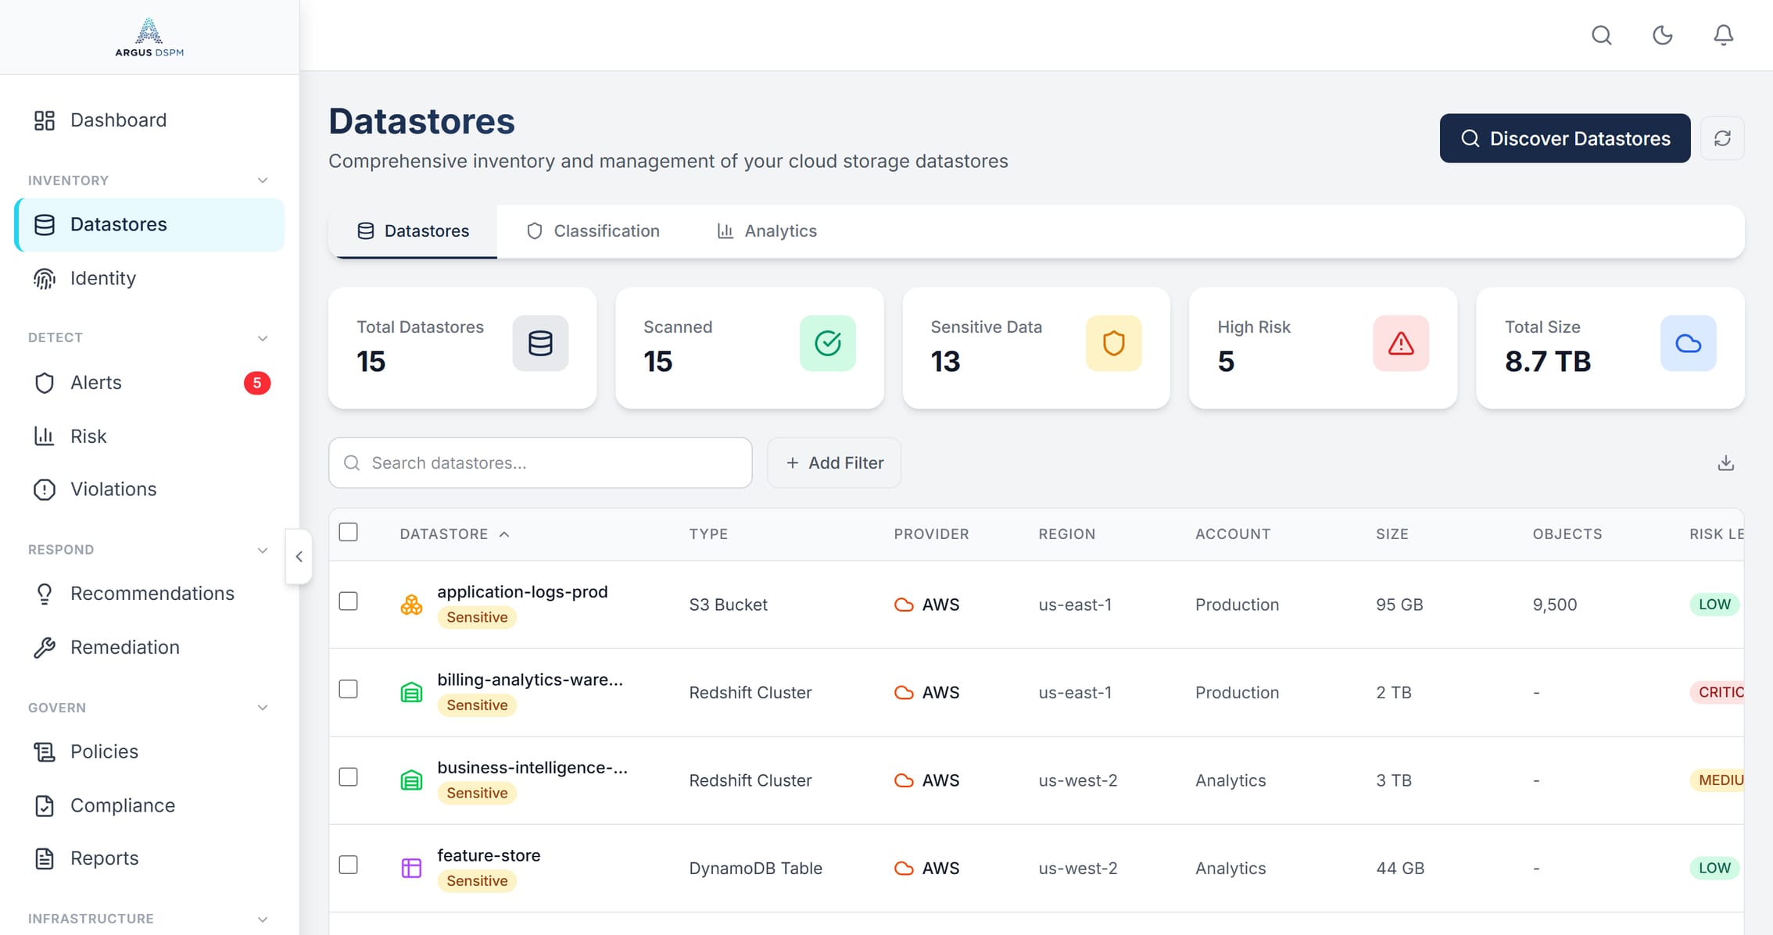Collapse the sidebar with the arrow handle
This screenshot has height=935, width=1773.
point(299,557)
